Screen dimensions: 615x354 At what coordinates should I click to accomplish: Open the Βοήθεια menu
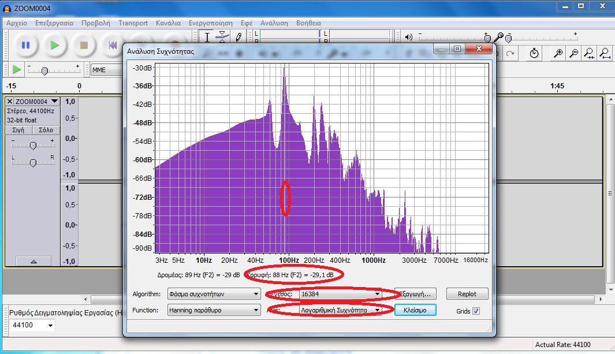(x=309, y=23)
